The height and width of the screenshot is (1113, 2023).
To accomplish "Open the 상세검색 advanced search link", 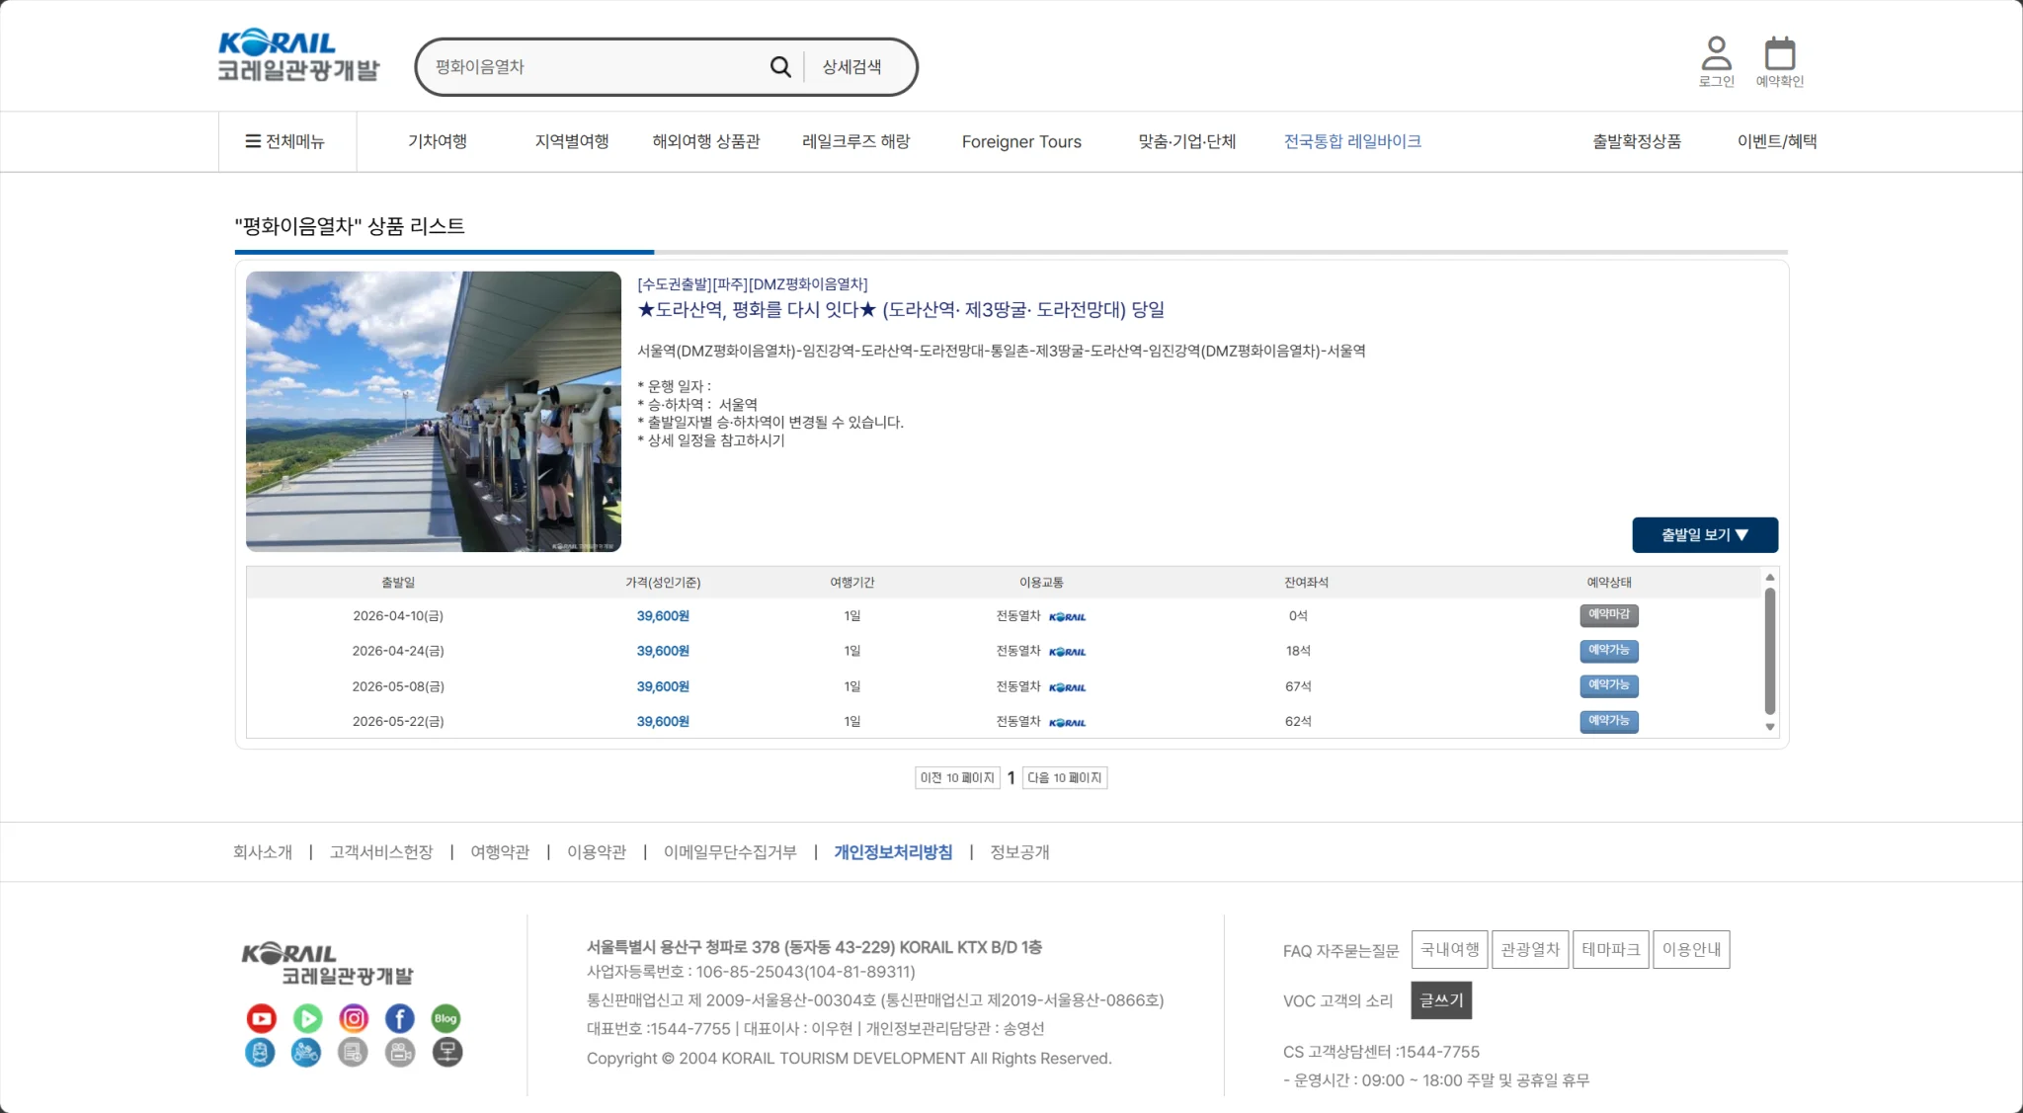I will [851, 67].
